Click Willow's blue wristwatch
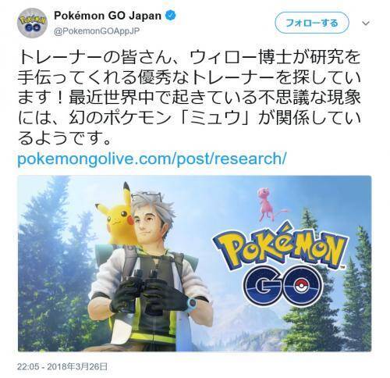390x378 pixels. [x=193, y=303]
